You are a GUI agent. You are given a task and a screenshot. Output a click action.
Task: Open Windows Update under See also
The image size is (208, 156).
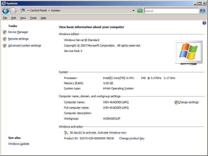[19, 144]
